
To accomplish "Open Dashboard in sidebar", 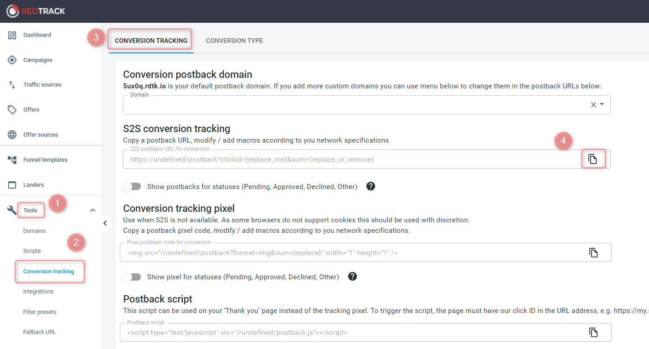I will coord(37,35).
